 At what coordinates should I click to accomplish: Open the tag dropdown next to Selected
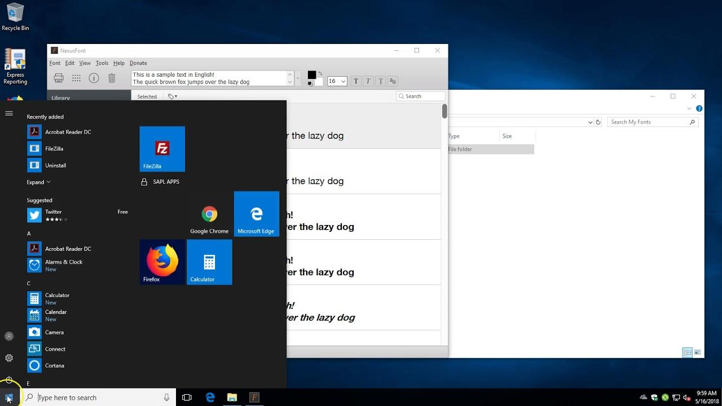click(x=173, y=96)
